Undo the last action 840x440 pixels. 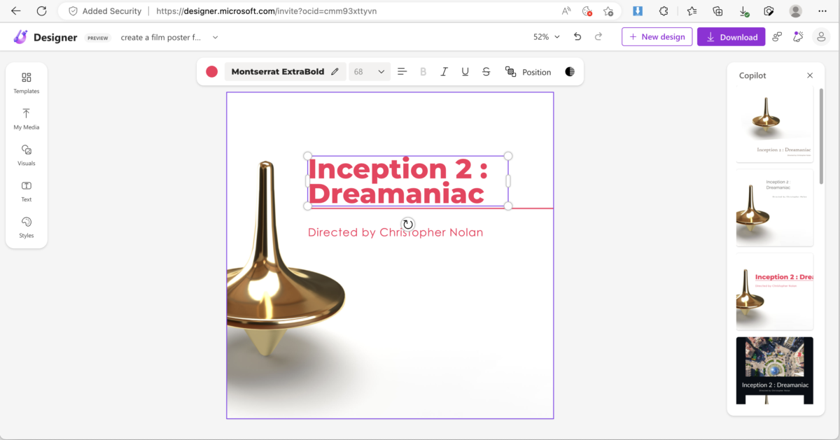(577, 37)
